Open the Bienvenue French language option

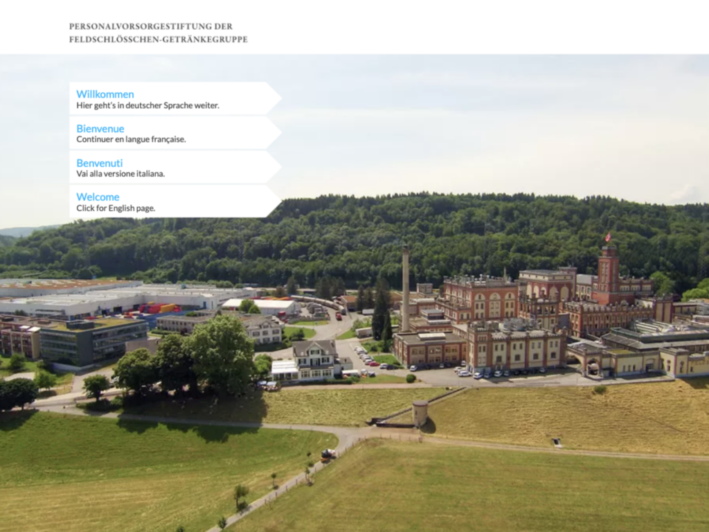point(100,128)
